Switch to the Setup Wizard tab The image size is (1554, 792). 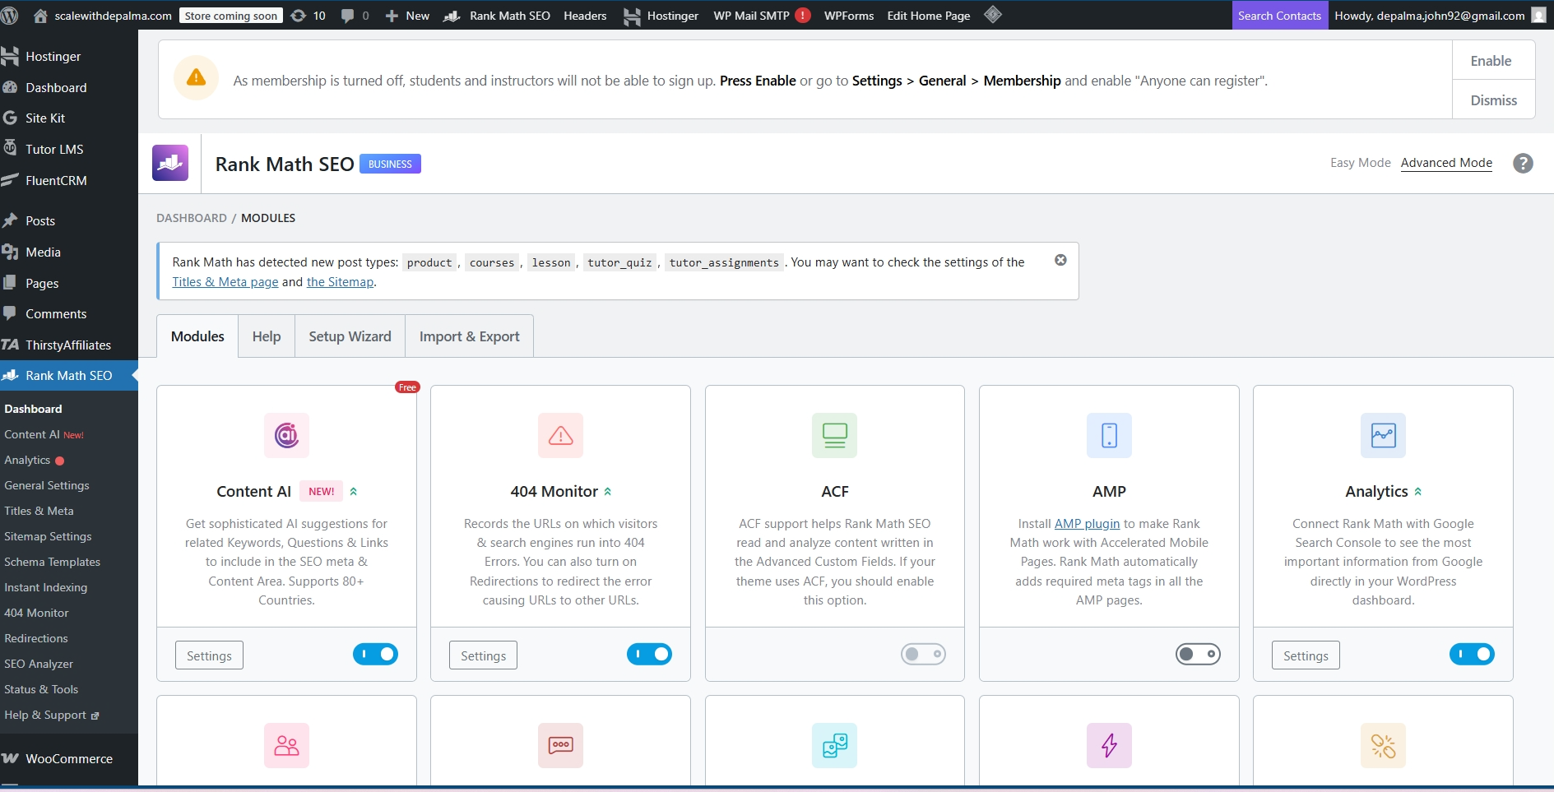click(x=349, y=336)
